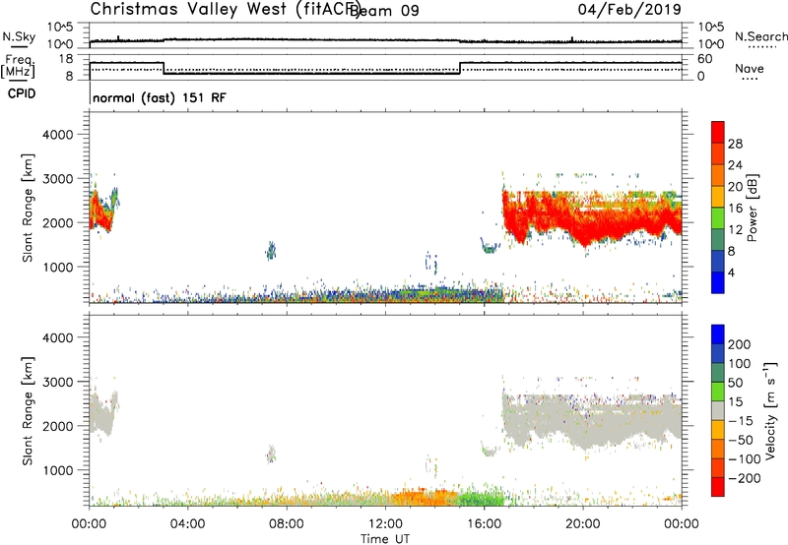The image size is (788, 545).
Task: Pick the gray segment of the velocity colorbar
Action: 718,411
